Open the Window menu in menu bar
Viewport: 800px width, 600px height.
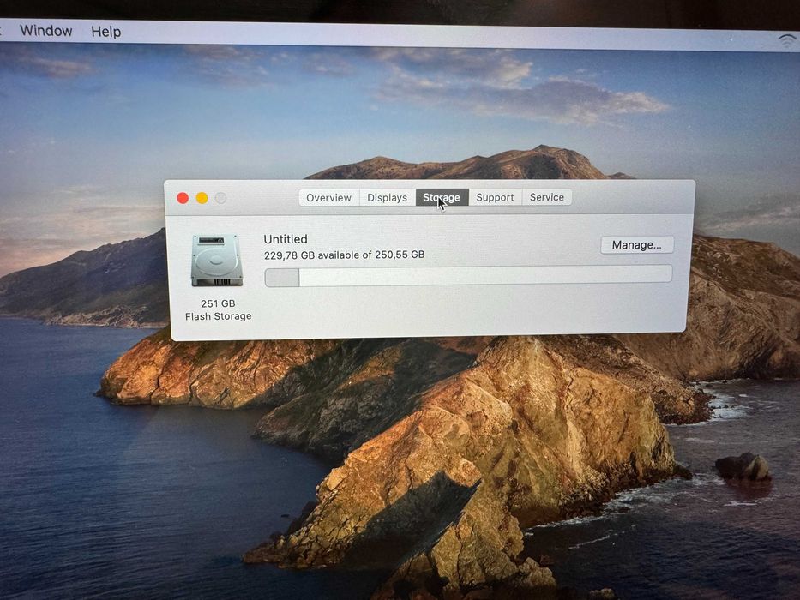(46, 31)
